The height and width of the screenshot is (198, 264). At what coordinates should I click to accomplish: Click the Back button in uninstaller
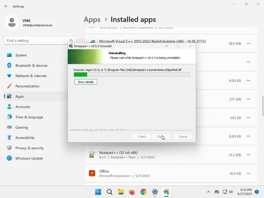click(x=142, y=137)
